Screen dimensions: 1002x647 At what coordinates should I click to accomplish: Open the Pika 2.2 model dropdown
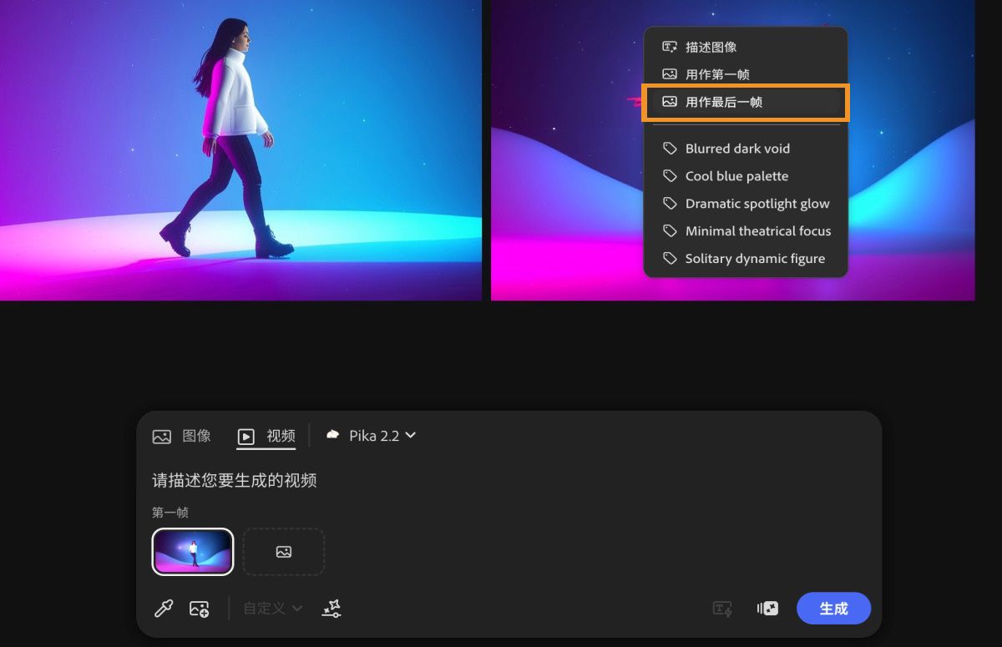point(371,435)
